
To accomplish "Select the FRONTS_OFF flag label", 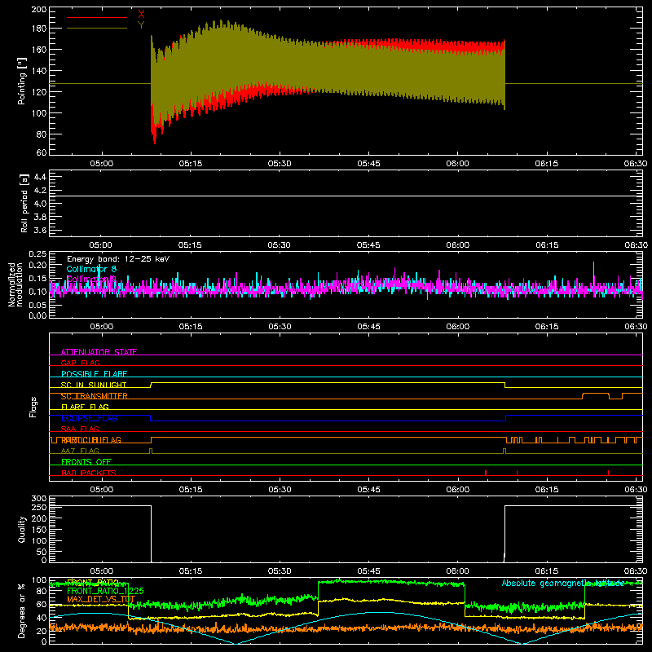I will (x=86, y=462).
